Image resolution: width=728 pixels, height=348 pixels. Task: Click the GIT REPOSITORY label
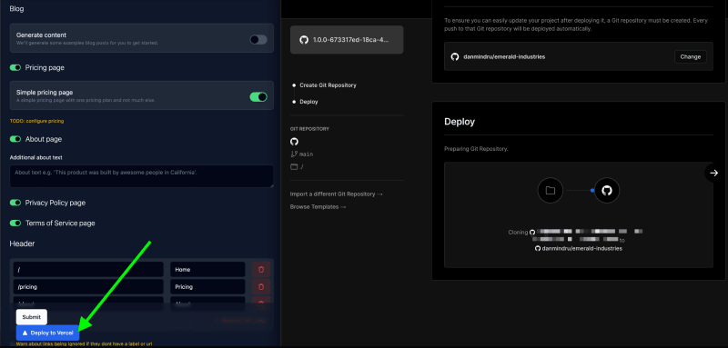[309, 129]
